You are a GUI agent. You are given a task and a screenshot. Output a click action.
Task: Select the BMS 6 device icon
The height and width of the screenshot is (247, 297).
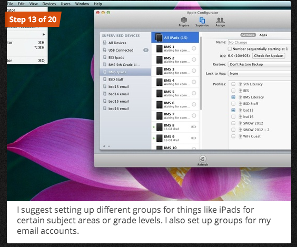tap(160, 105)
